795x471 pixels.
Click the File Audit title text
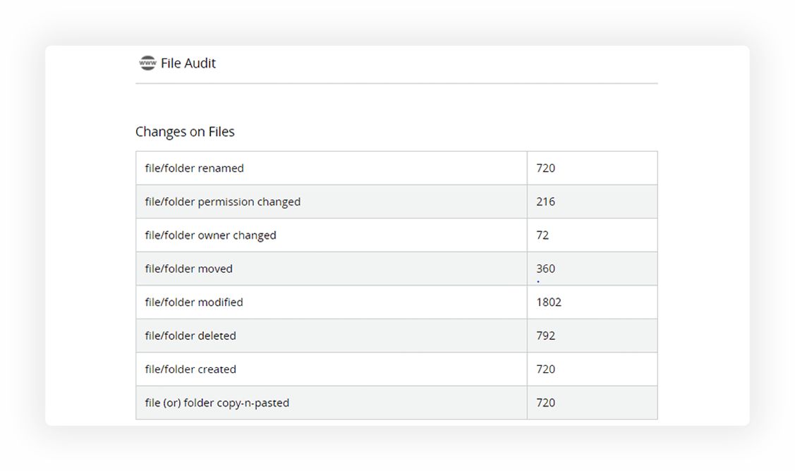pos(188,63)
